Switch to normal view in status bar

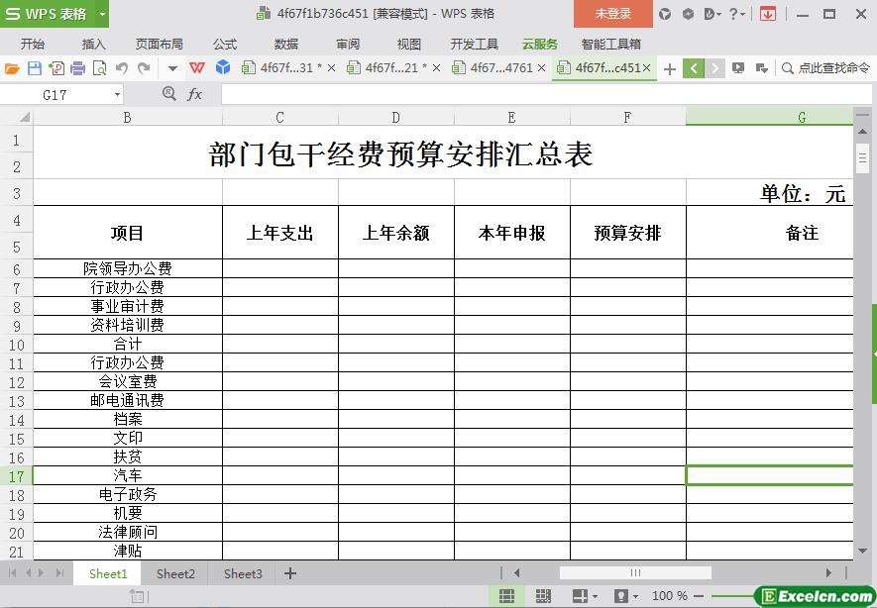pyautogui.click(x=506, y=596)
